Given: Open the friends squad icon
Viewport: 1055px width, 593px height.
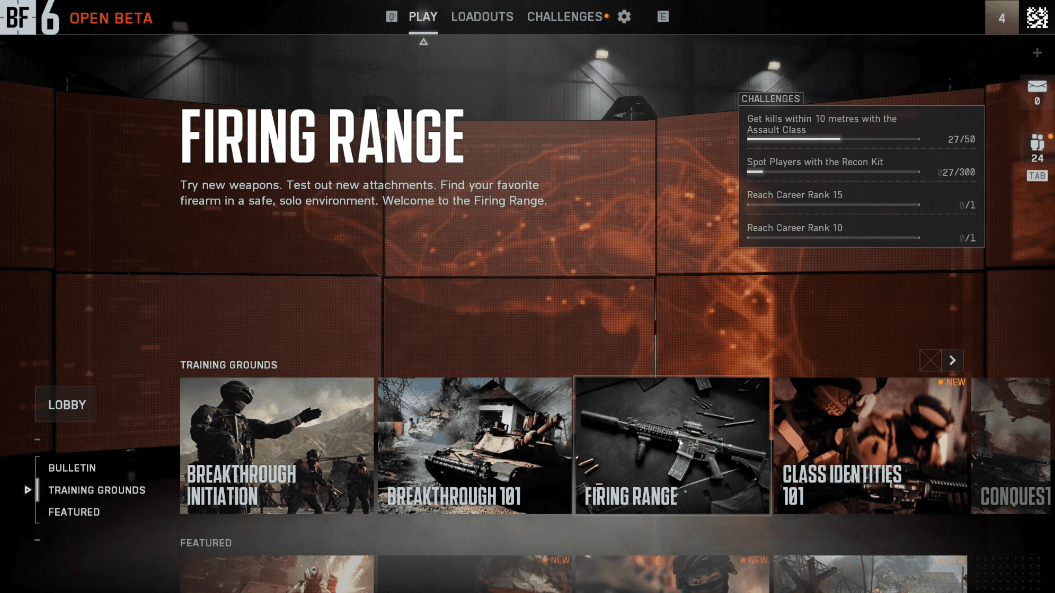Looking at the screenshot, I should pos(1037,142).
